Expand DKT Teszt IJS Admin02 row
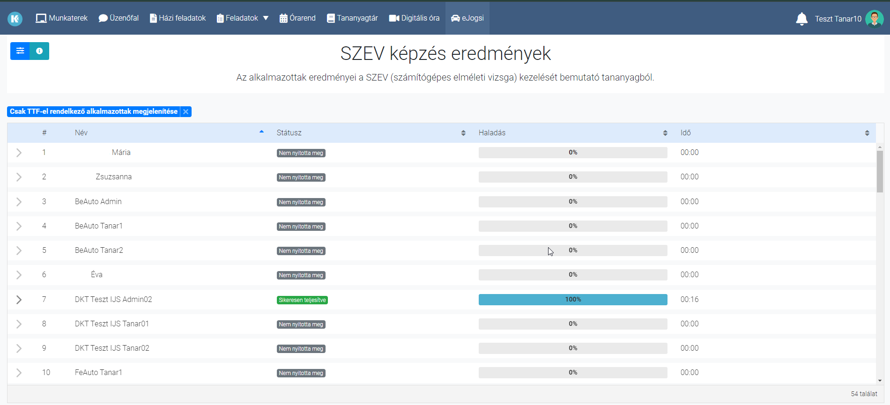890x405 pixels. tap(19, 300)
